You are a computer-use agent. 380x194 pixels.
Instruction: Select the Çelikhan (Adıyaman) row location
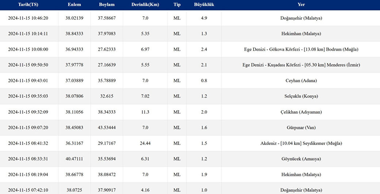pos(301,112)
